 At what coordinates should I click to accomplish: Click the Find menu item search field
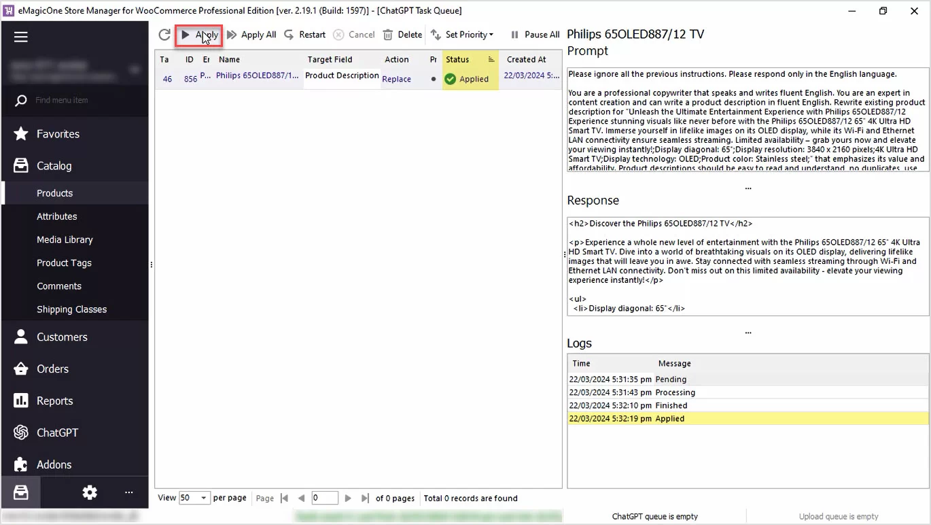pyautogui.click(x=82, y=100)
